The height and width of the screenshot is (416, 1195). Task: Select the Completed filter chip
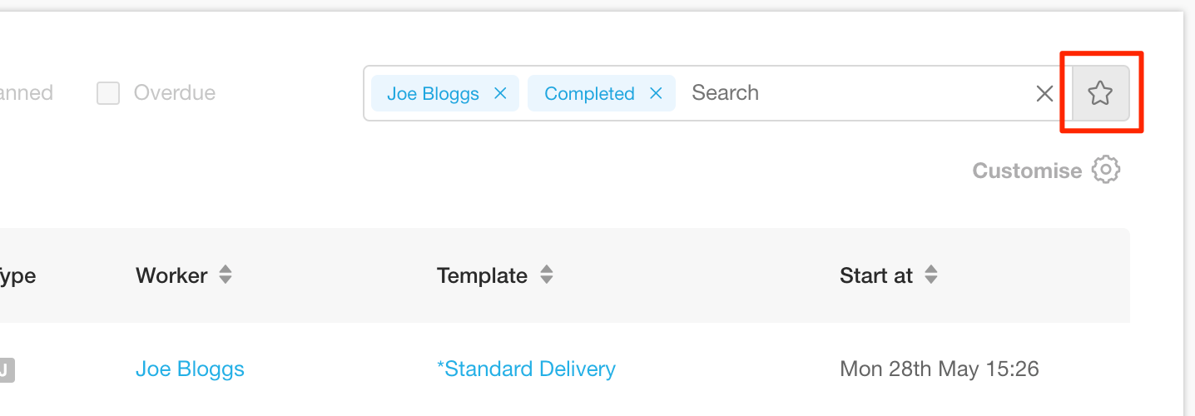589,93
